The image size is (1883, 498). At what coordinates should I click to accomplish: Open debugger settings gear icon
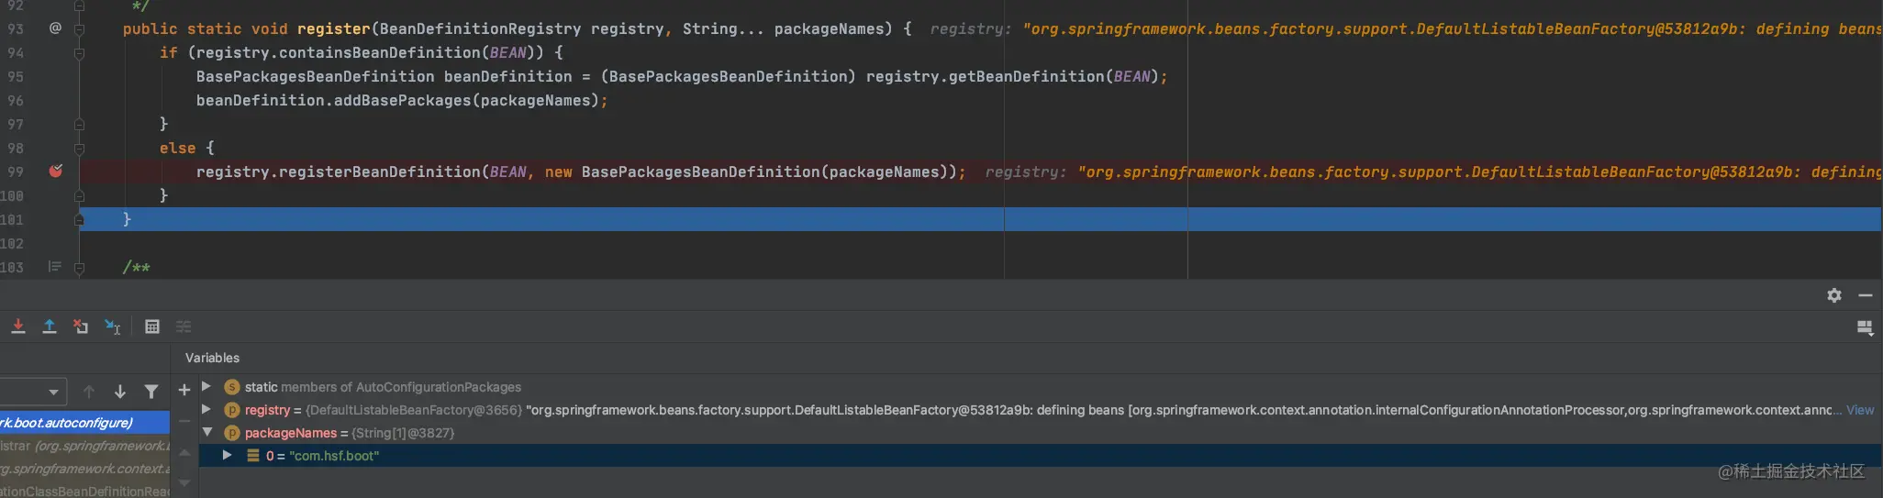[1834, 295]
